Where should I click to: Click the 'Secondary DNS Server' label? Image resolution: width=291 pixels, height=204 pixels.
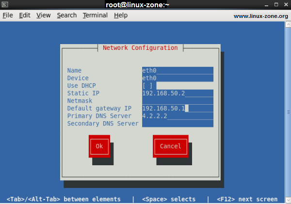coord(103,124)
